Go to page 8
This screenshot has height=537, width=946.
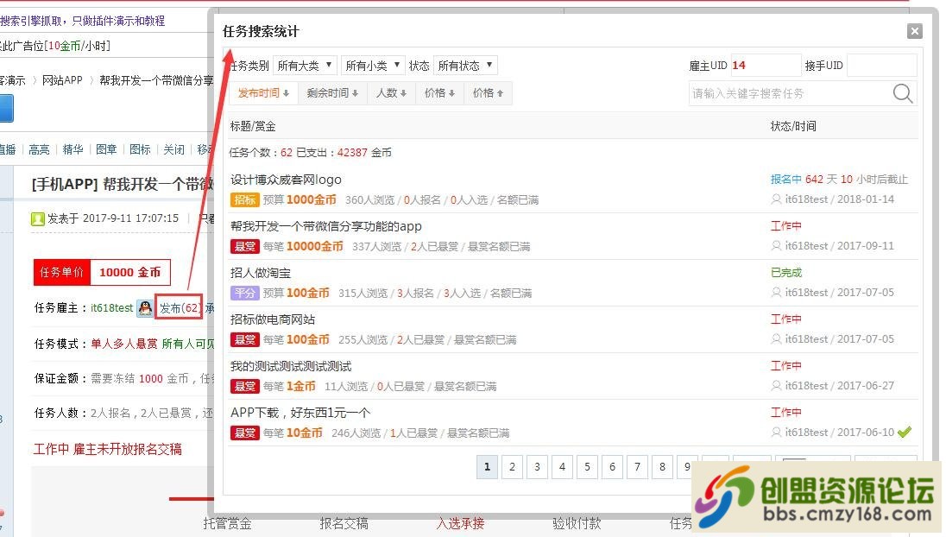coord(662,466)
